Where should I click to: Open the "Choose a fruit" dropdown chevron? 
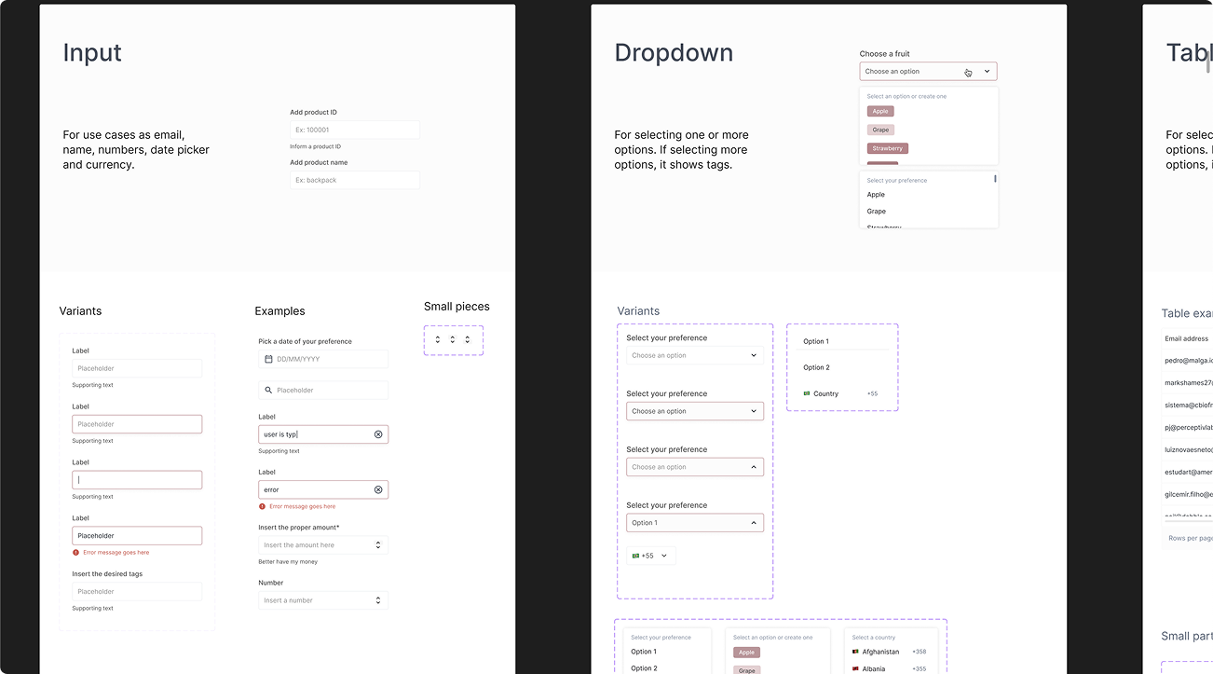[x=988, y=71]
